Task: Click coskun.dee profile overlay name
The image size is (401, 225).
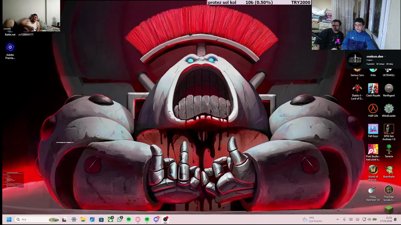Action: tap(375, 57)
